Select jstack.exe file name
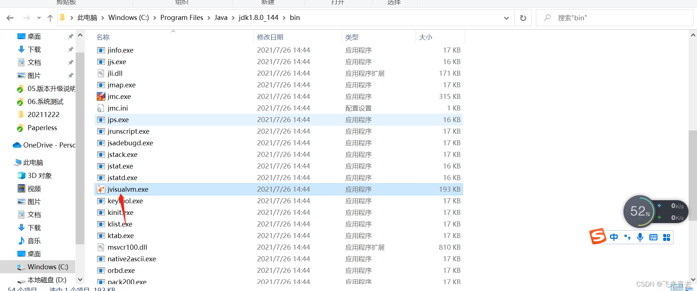The height and width of the screenshot is (291, 697). click(123, 154)
